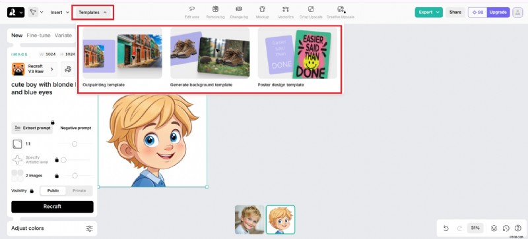Viewport: 528px width, 239px height.
Task: Click the color palette icon button
Action: [68, 69]
